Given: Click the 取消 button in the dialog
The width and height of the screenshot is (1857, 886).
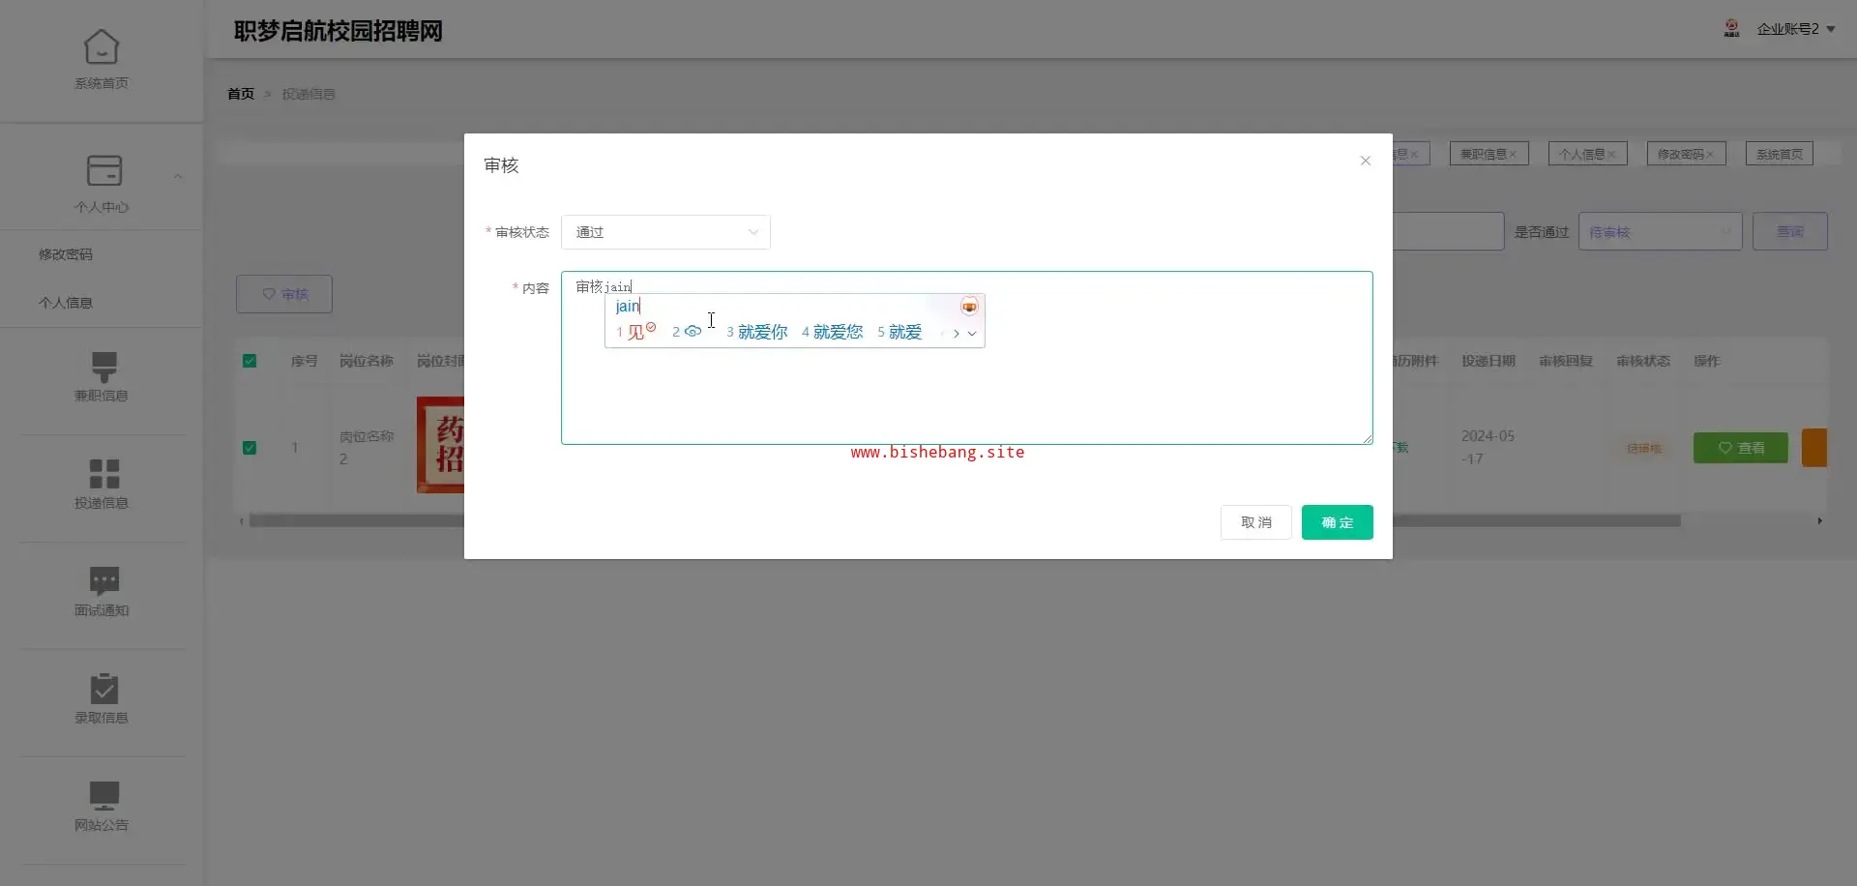Looking at the screenshot, I should tap(1255, 522).
